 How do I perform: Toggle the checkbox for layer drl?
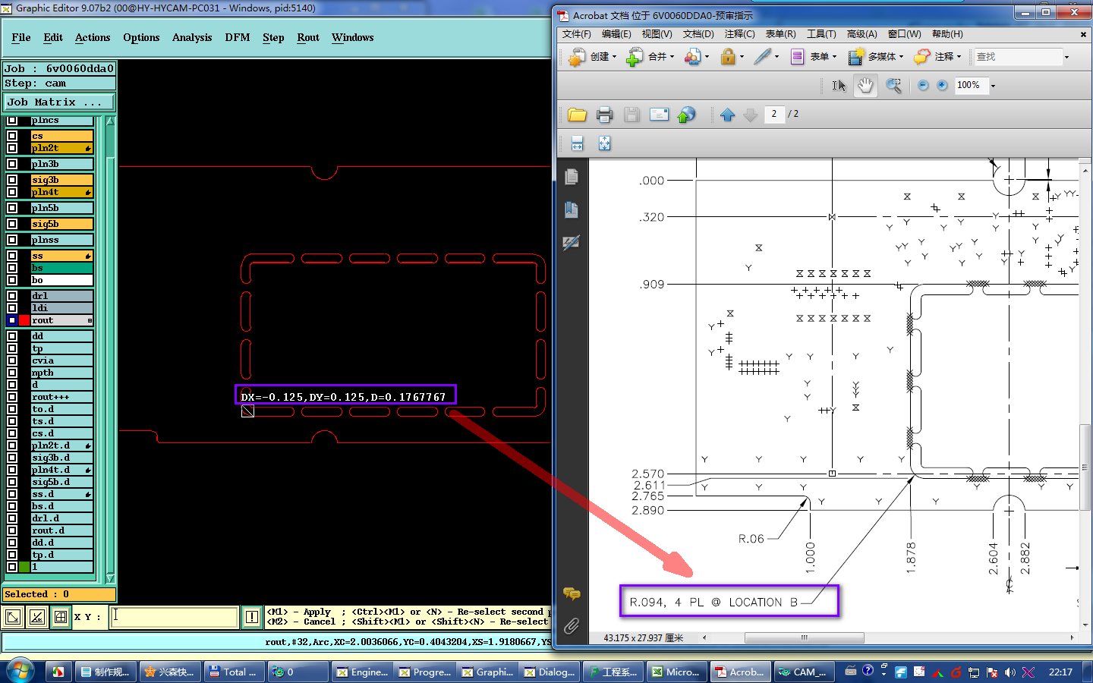click(12, 296)
